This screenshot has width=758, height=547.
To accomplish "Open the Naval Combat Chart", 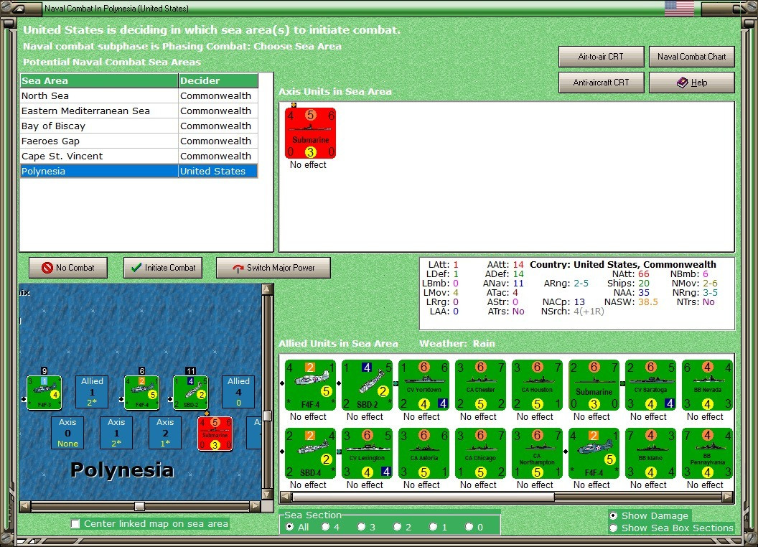I will [692, 57].
